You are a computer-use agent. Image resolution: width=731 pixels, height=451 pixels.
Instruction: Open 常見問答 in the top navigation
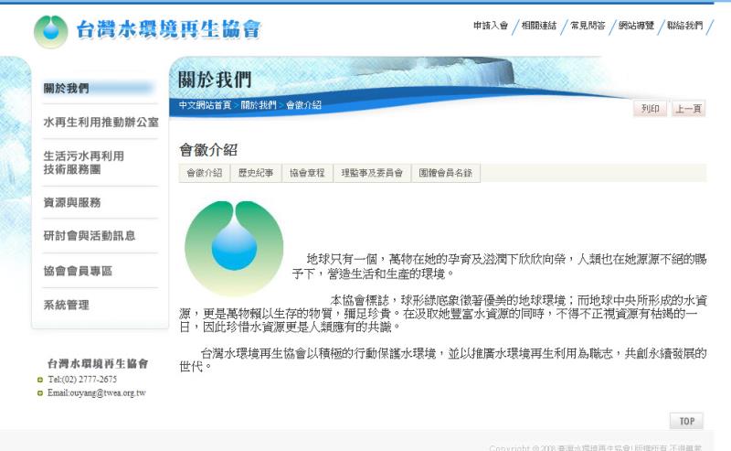(x=588, y=26)
